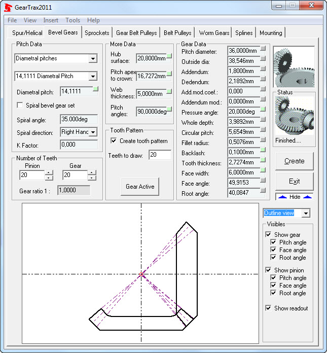Switch to the Mounting tab
The height and width of the screenshot is (353, 327).
point(271,33)
